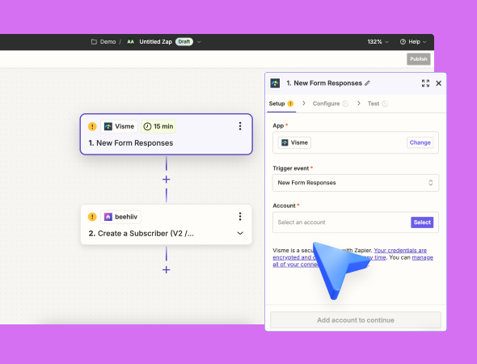Click the Visme logo in panel header
The height and width of the screenshot is (364, 477).
tap(275, 83)
